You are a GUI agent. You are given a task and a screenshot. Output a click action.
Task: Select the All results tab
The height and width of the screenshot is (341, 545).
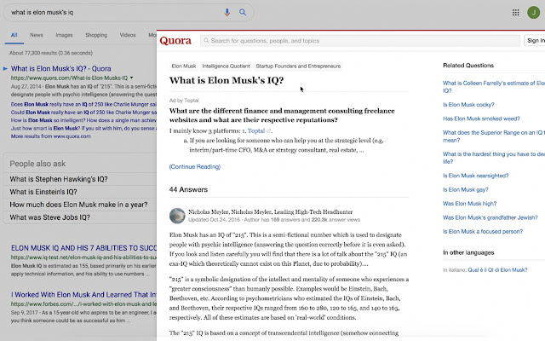[14, 35]
